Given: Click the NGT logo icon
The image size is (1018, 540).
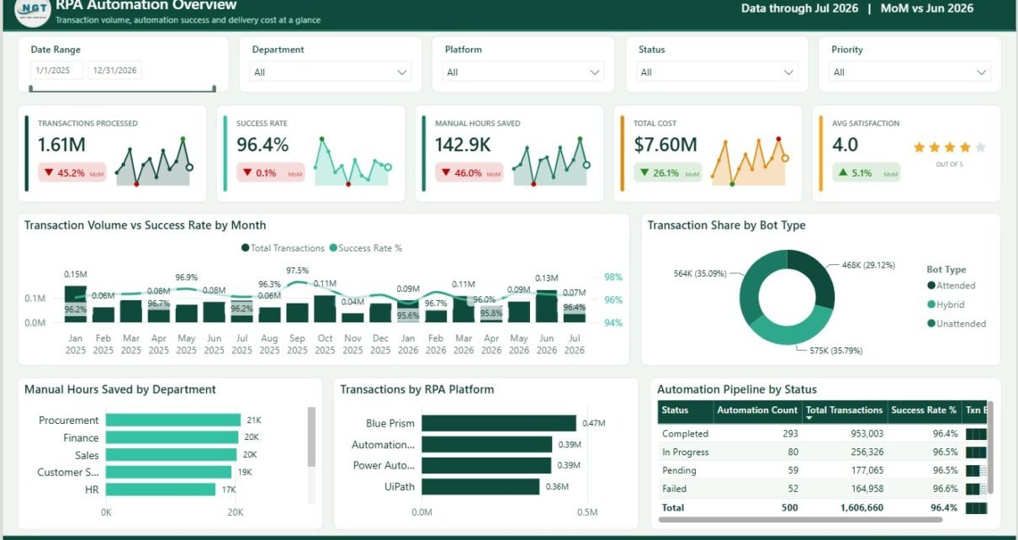Looking at the screenshot, I should click(x=32, y=11).
